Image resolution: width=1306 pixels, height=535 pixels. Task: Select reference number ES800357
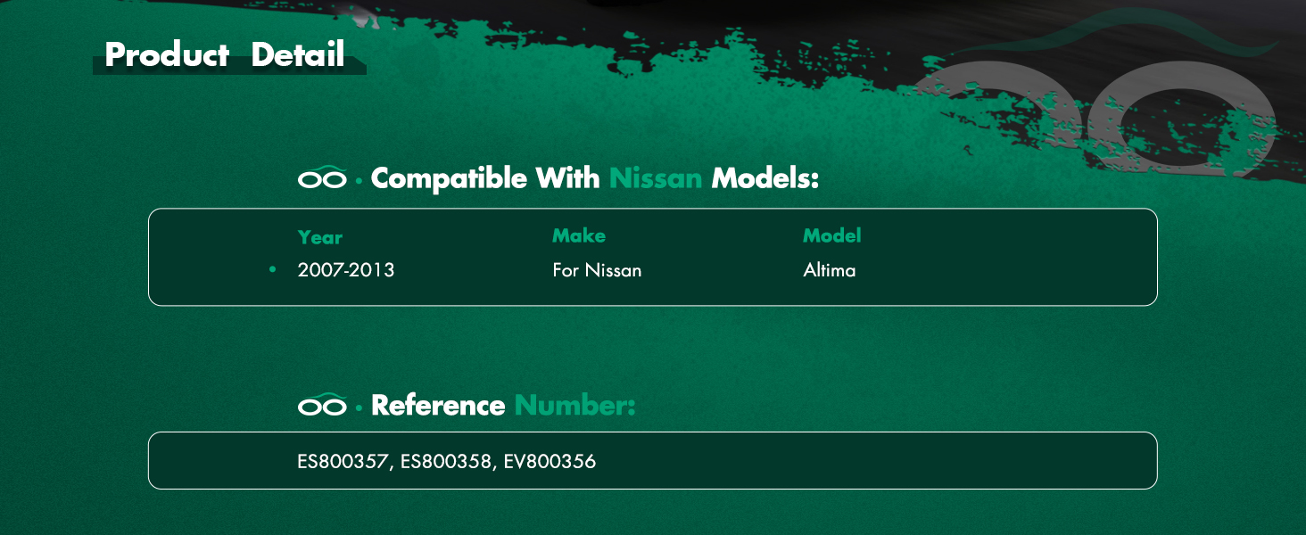[x=343, y=462]
